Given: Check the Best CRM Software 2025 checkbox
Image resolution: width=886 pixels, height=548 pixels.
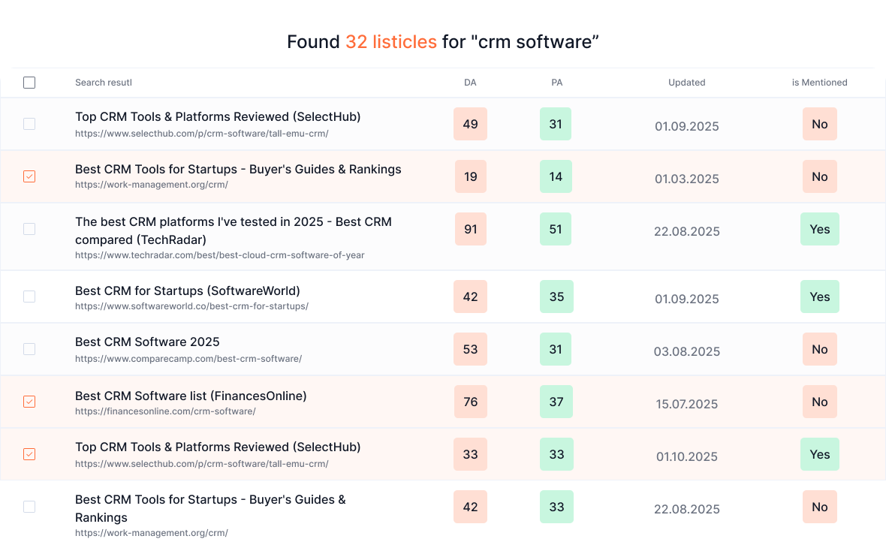Looking at the screenshot, I should [29, 349].
